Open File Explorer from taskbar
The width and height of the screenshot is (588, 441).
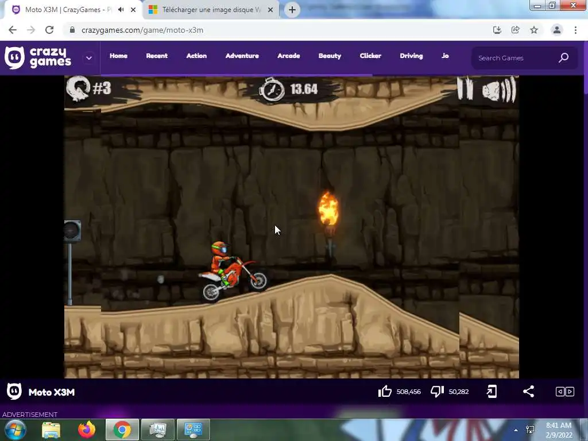pyautogui.click(x=51, y=430)
